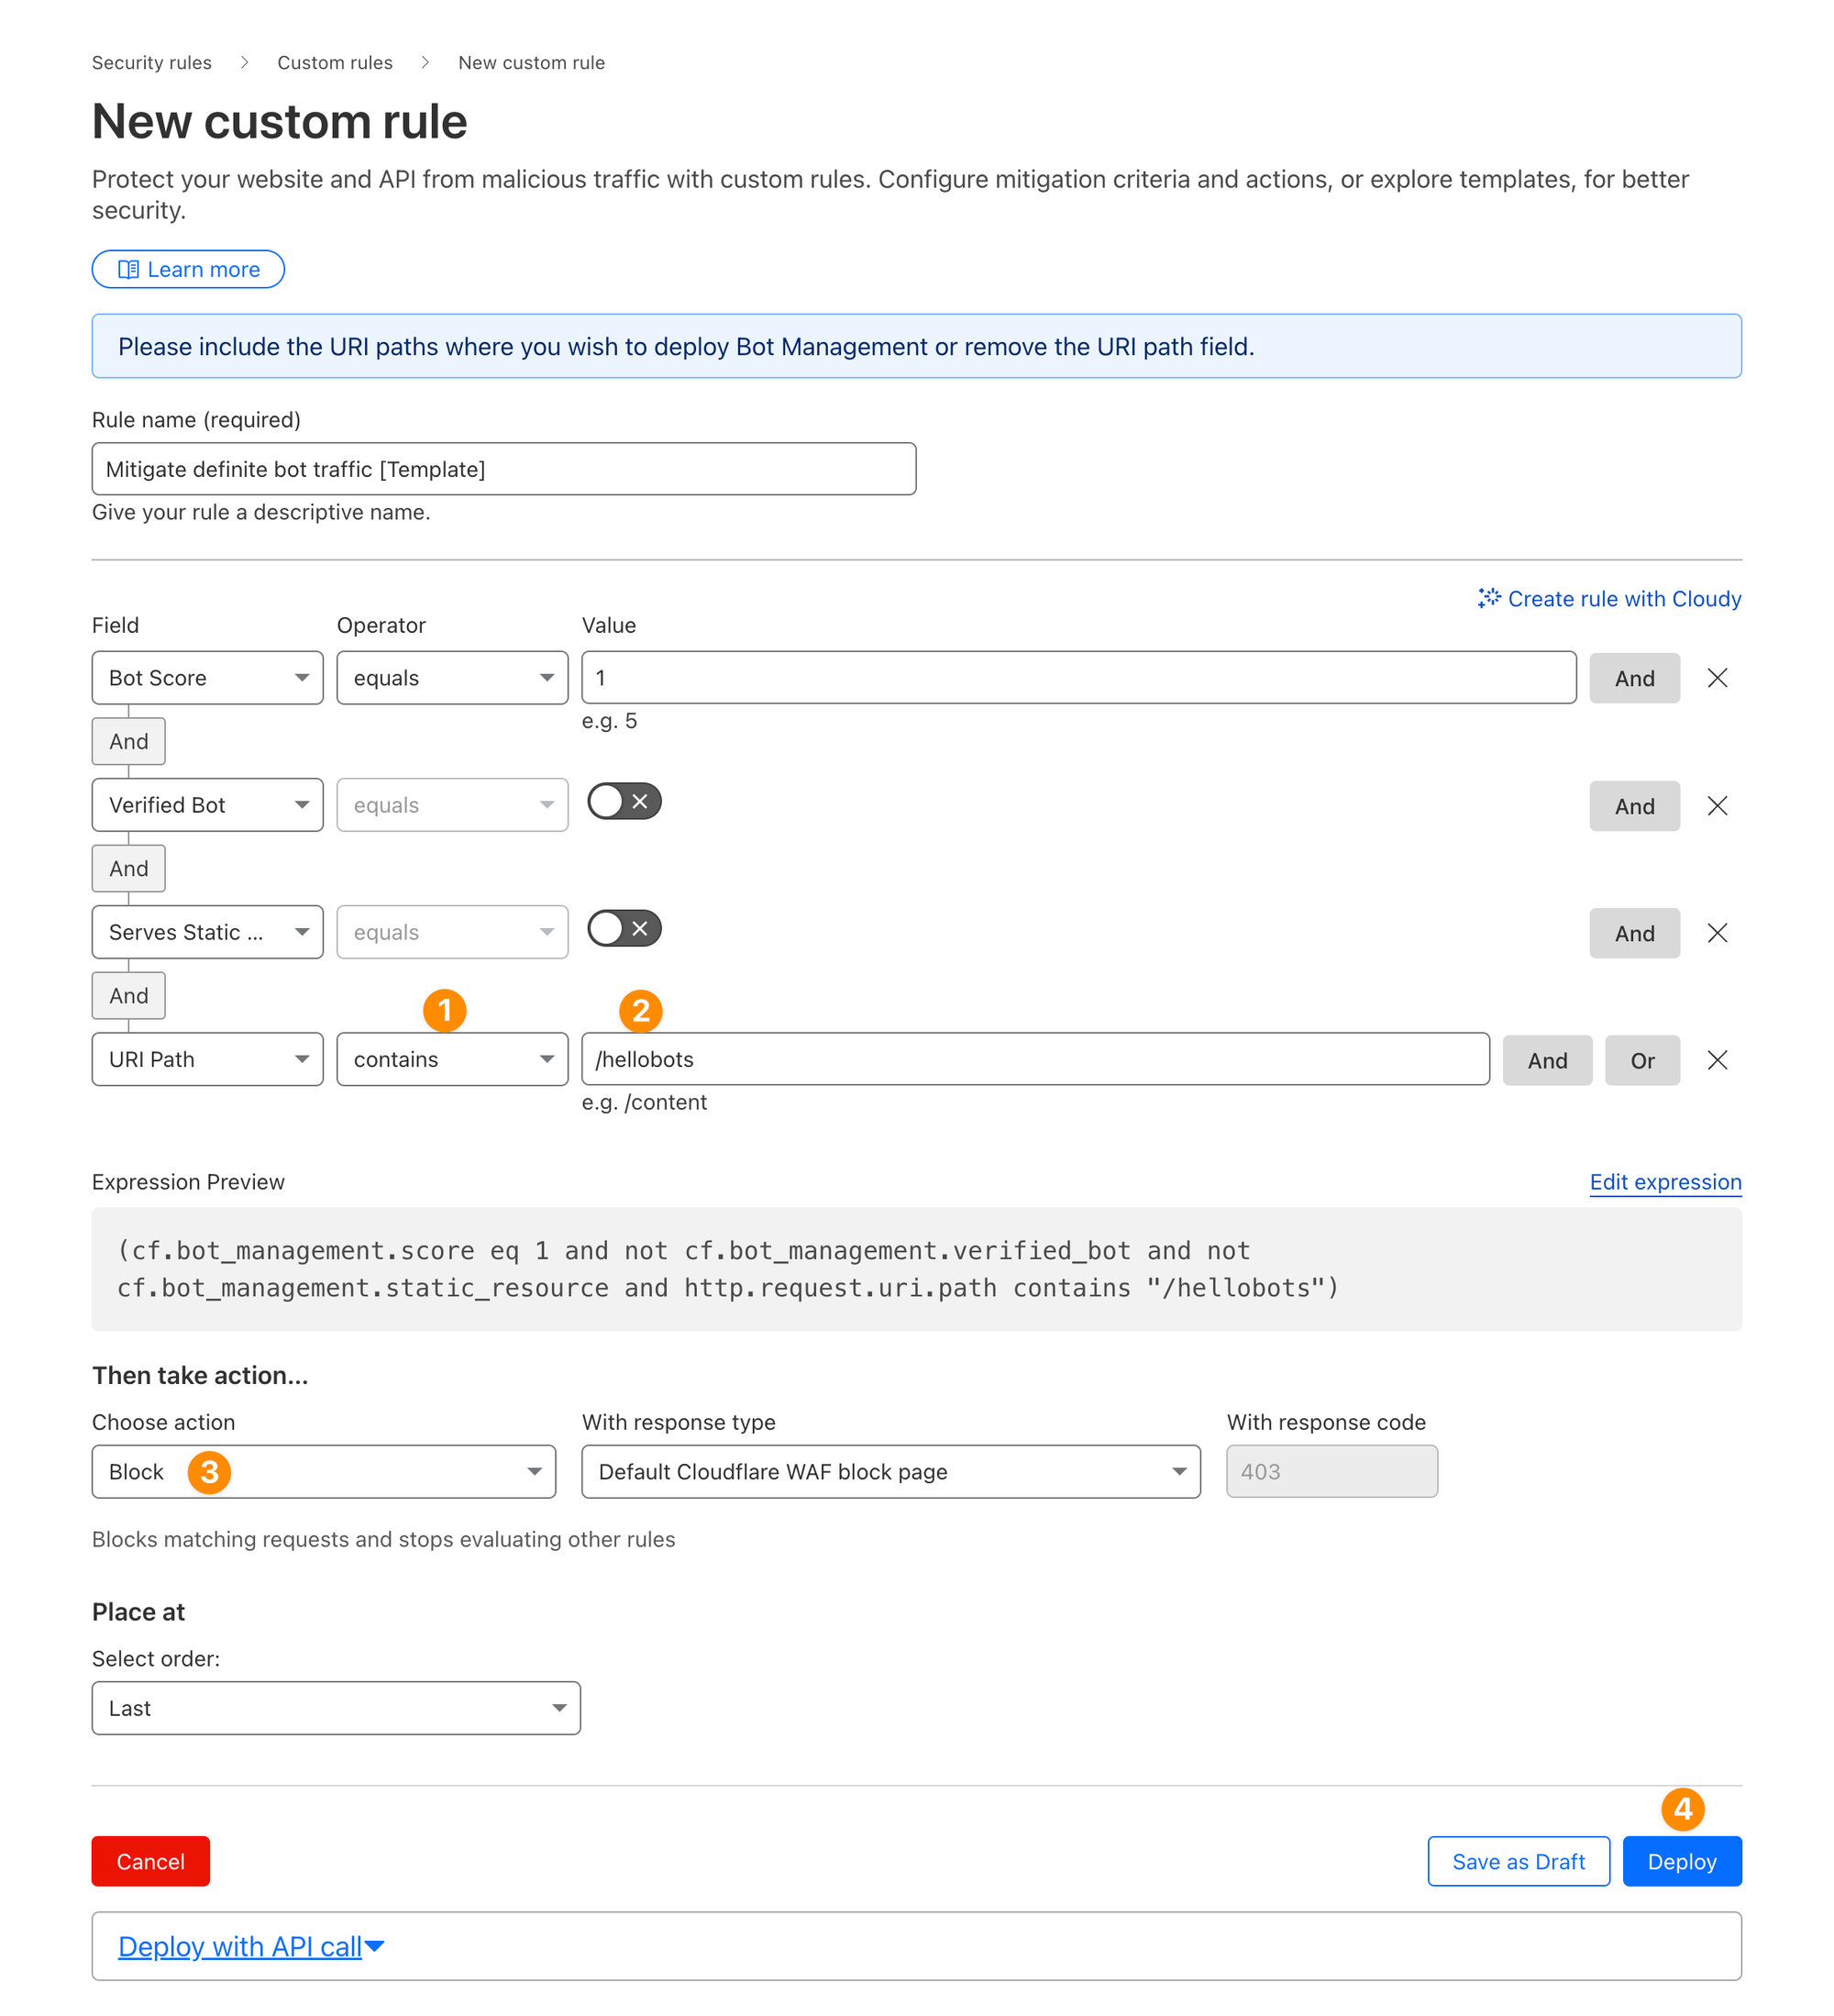Remove the Serves Static condition row
Viewport: 1834px width, 2016px height.
[1717, 933]
